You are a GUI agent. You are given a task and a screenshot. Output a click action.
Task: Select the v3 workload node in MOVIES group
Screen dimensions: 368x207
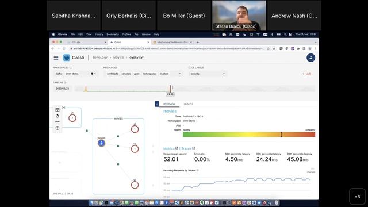point(135,185)
